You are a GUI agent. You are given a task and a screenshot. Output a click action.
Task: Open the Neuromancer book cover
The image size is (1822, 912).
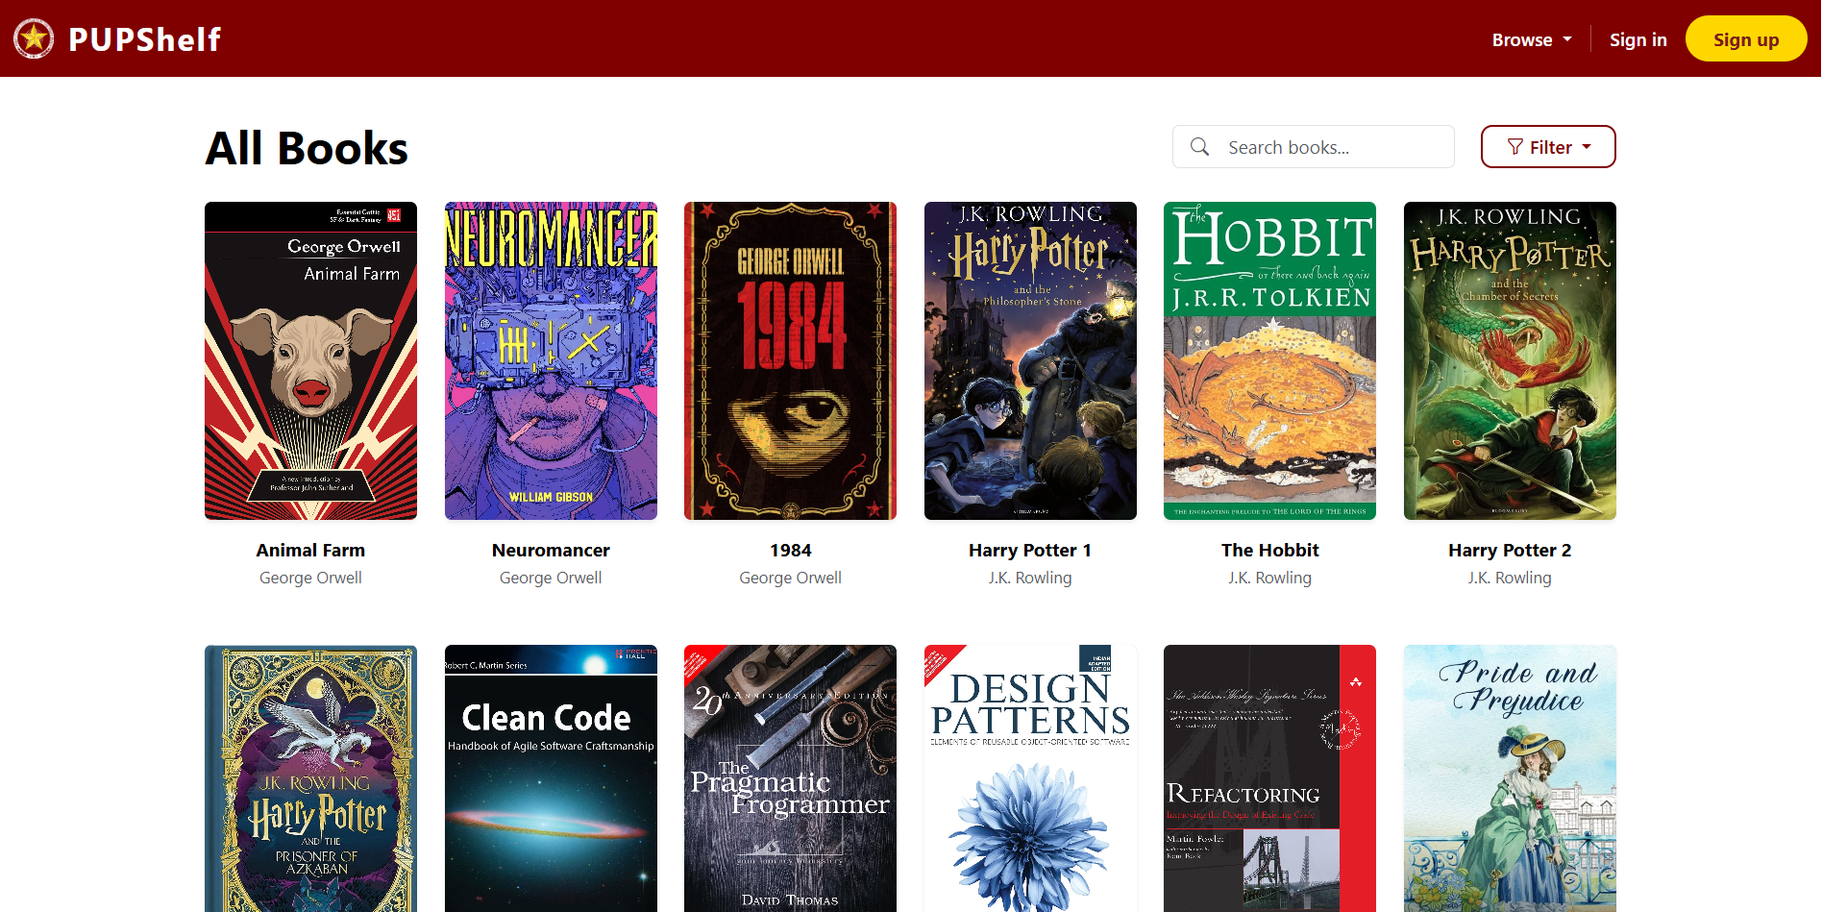pyautogui.click(x=551, y=360)
